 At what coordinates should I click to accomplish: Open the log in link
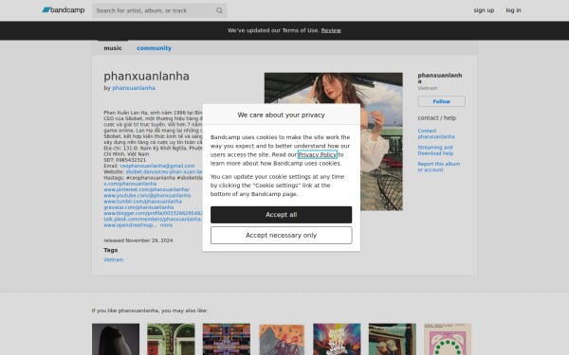click(x=513, y=10)
